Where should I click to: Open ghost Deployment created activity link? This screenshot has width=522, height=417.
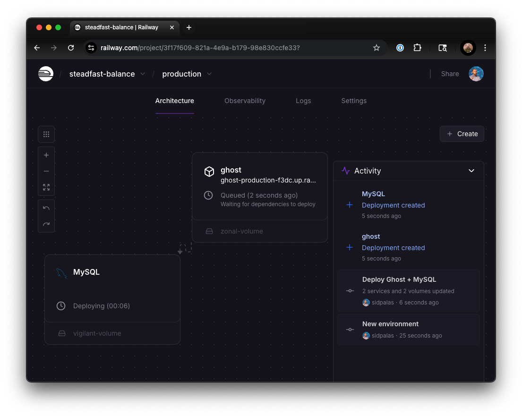(x=393, y=248)
